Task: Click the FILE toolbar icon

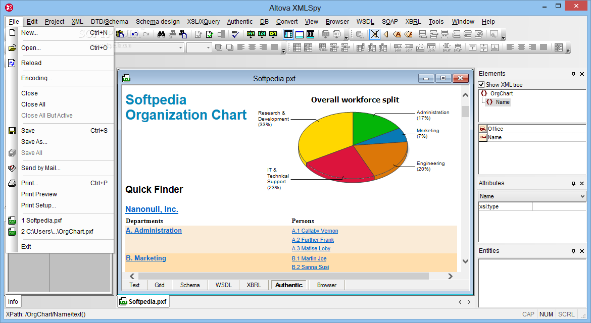Action: [x=336, y=34]
